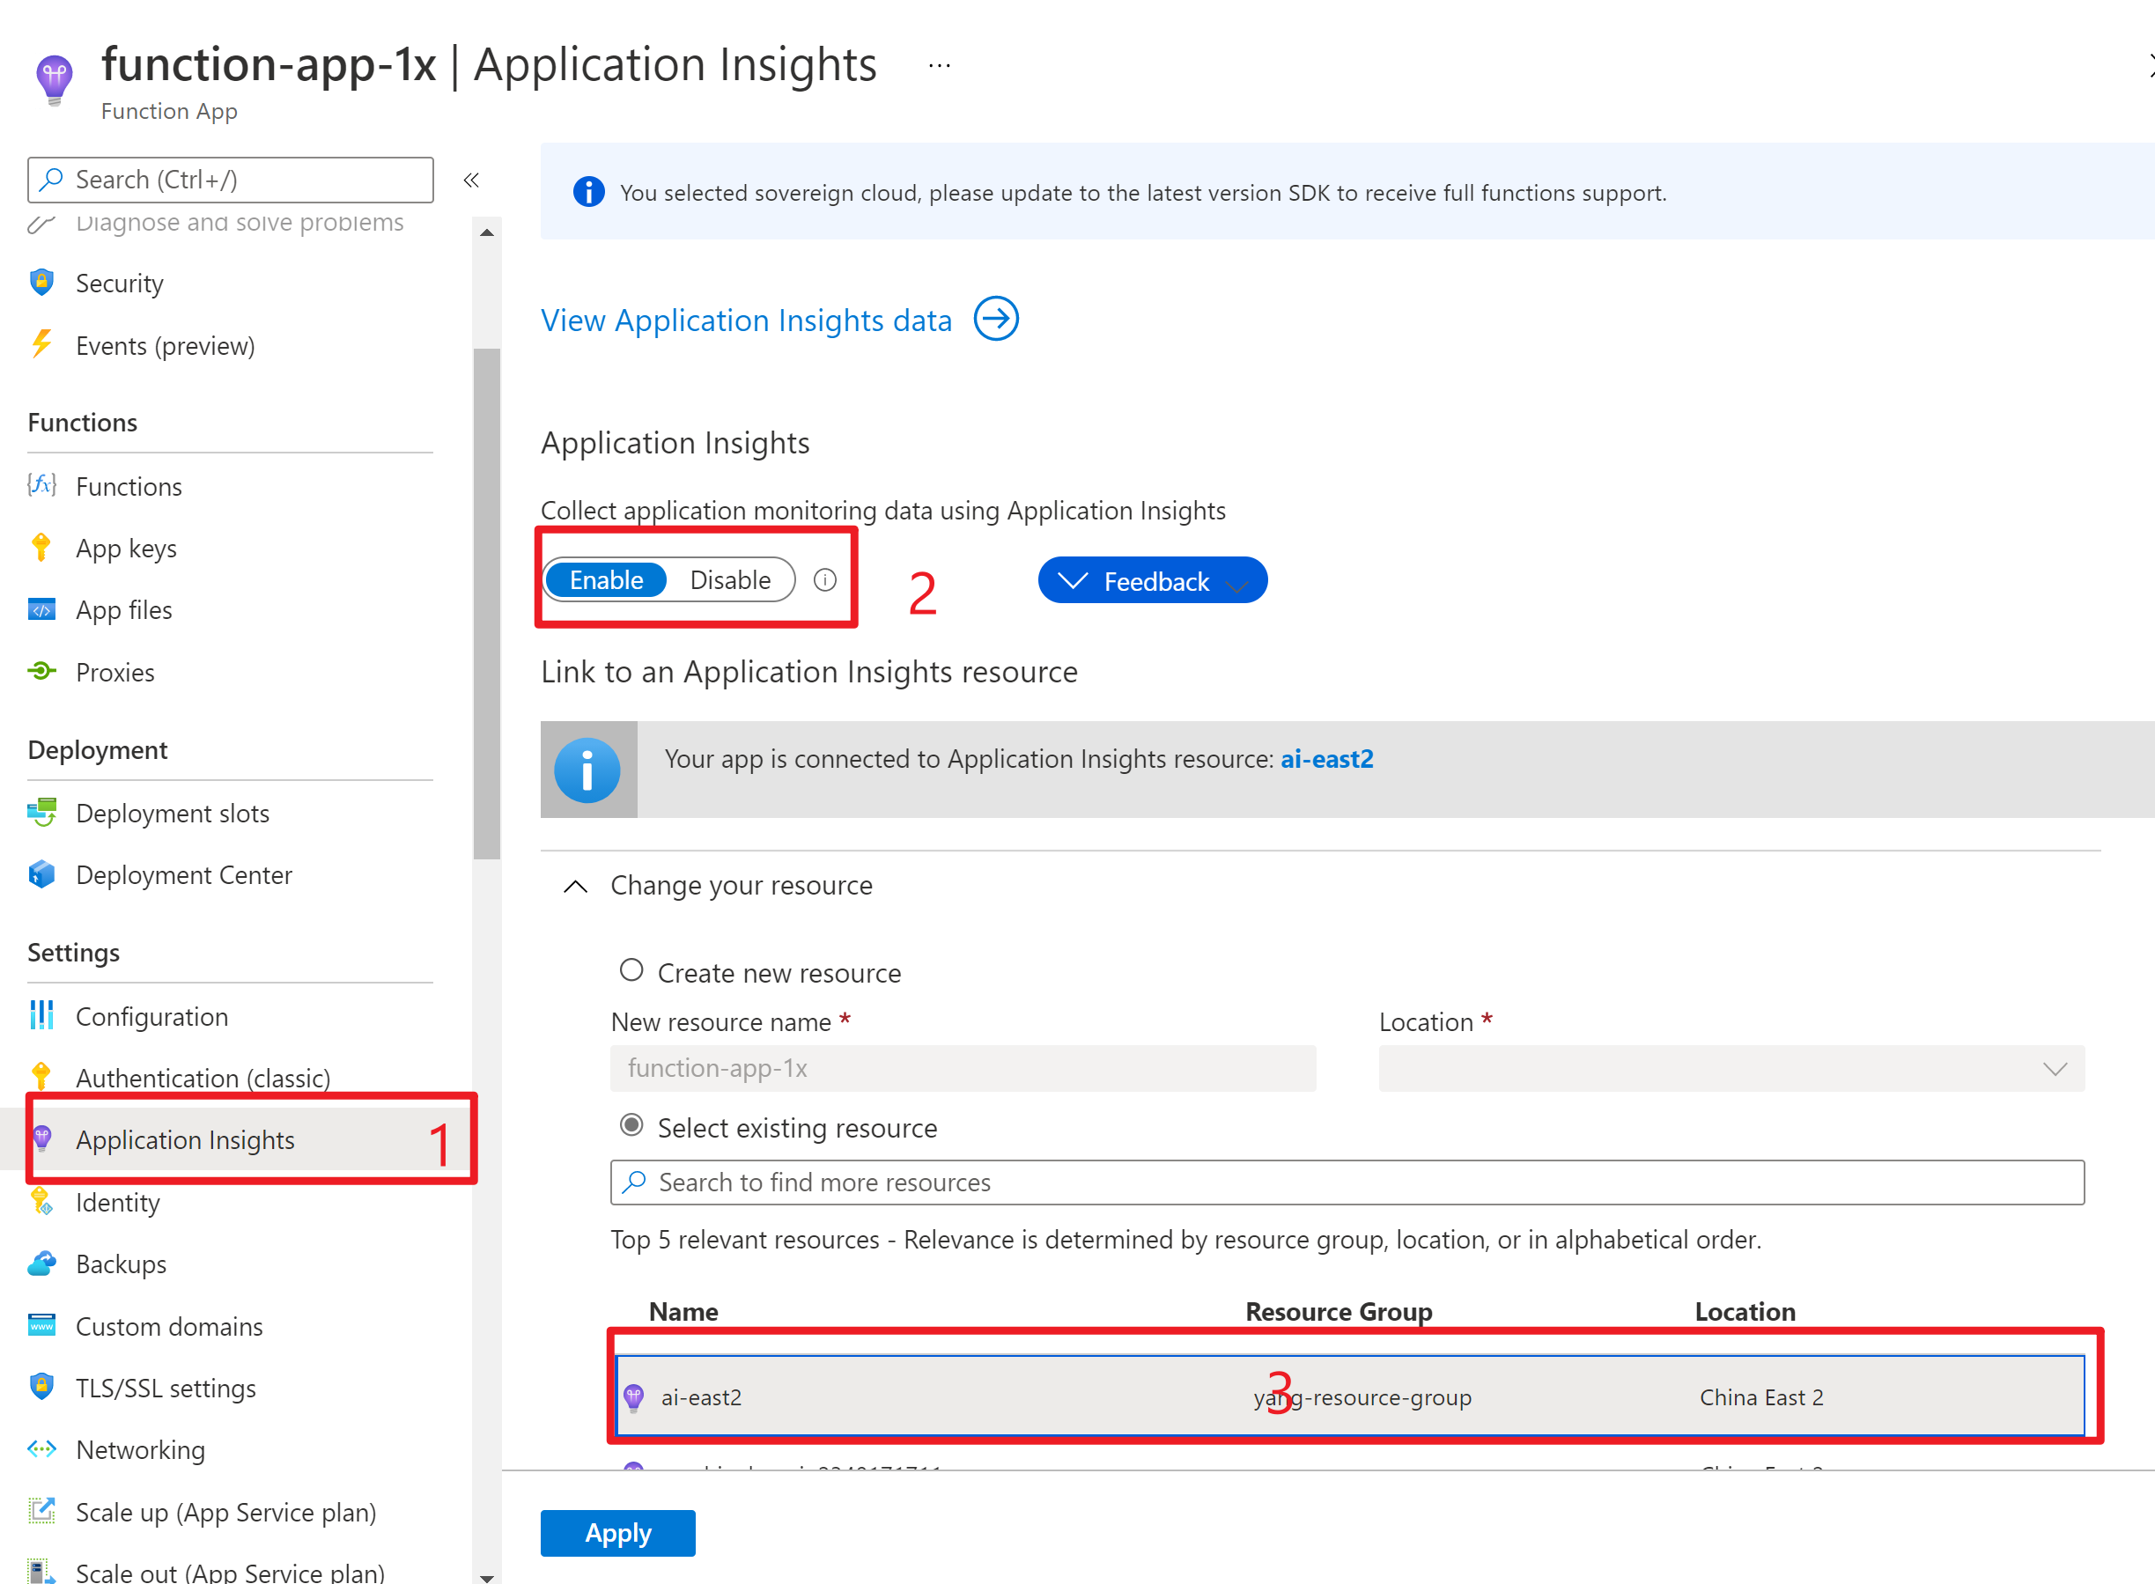Open the Location dropdown
2155x1584 pixels.
tap(1731, 1068)
